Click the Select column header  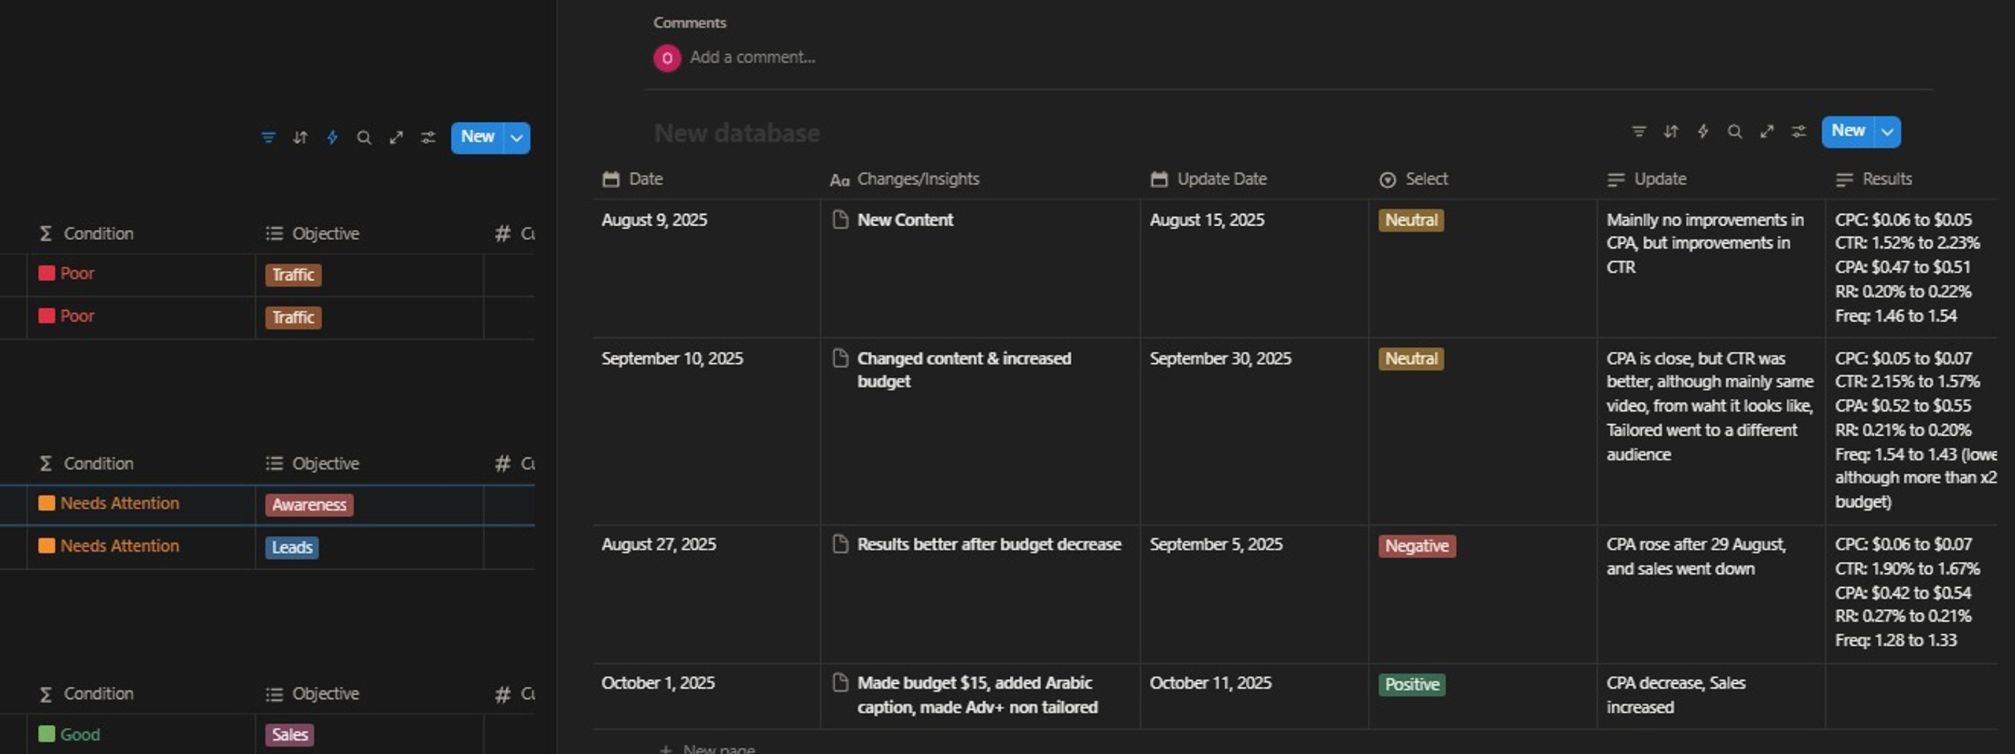click(x=1482, y=179)
